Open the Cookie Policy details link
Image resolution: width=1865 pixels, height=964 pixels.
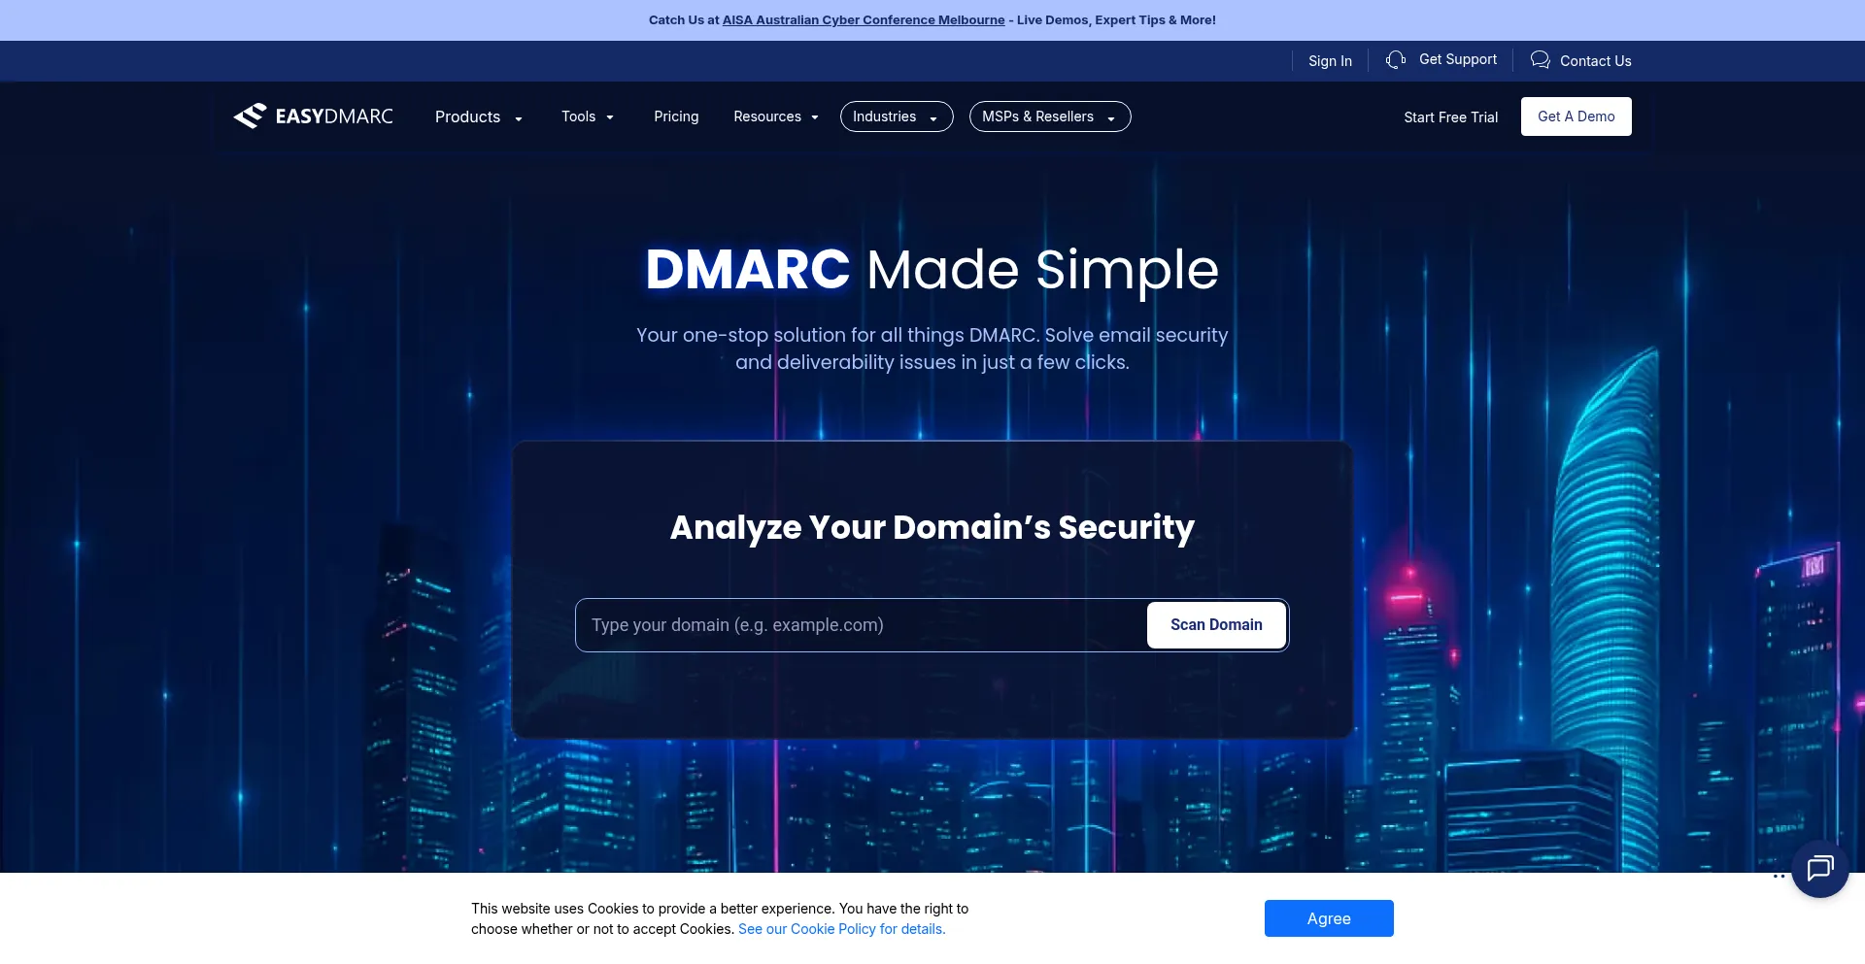841,929
